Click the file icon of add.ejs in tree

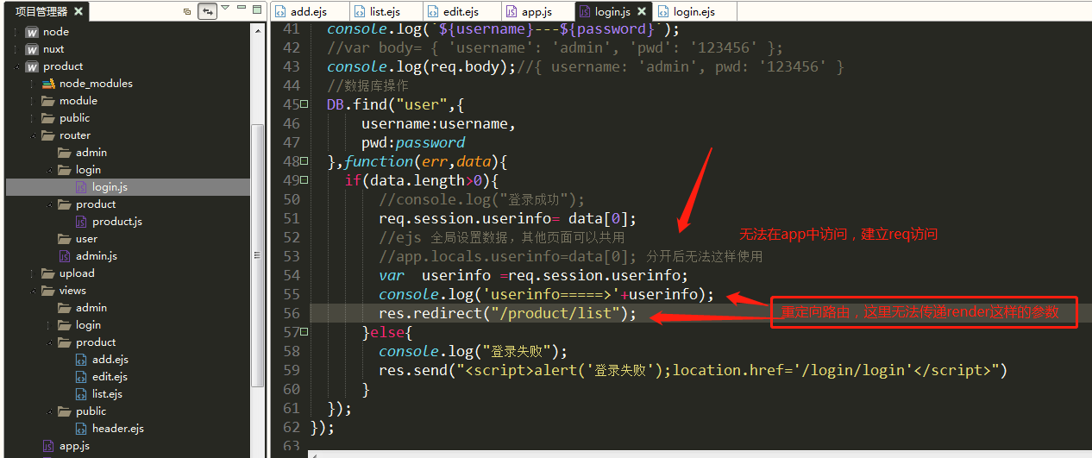[x=81, y=360]
